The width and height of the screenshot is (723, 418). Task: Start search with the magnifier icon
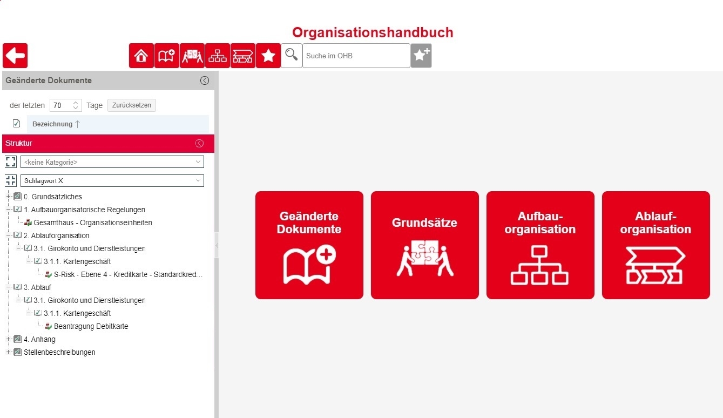pos(292,56)
